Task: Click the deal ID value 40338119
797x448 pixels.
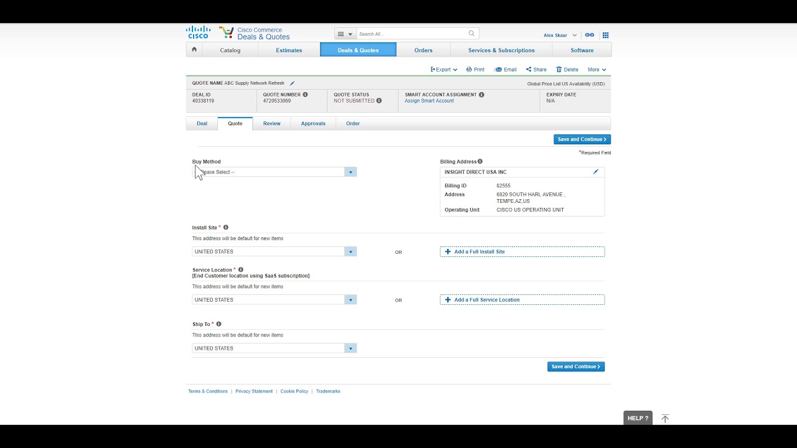Action: (x=203, y=101)
